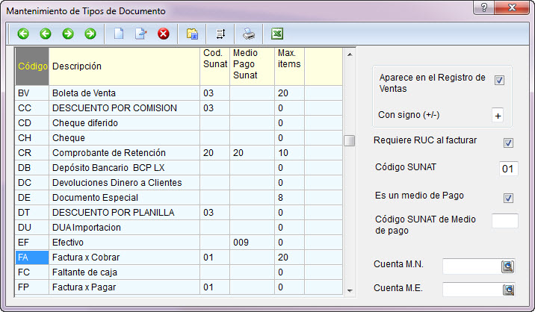Image resolution: width=535 pixels, height=312 pixels.
Task: Click the Con signo plus field
Action: coord(498,116)
